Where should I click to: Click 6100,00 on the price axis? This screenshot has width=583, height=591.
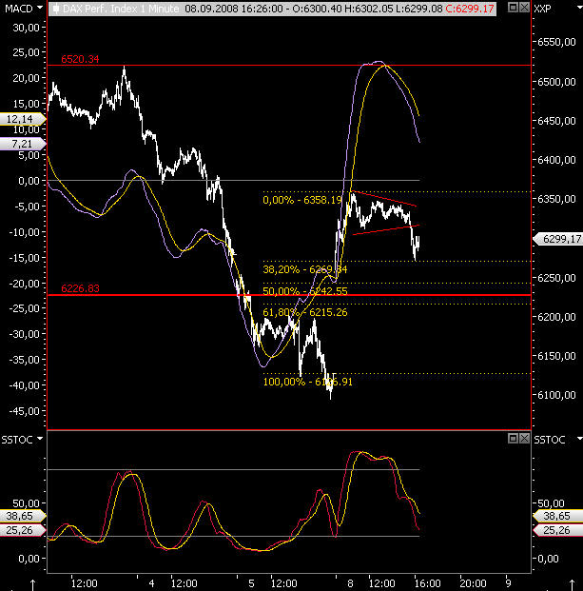tap(556, 395)
